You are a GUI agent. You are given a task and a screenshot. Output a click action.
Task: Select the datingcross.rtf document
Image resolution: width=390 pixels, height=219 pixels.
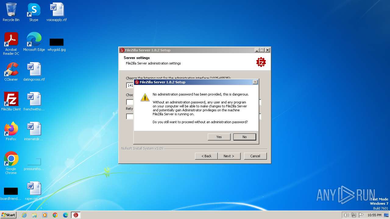(34, 72)
